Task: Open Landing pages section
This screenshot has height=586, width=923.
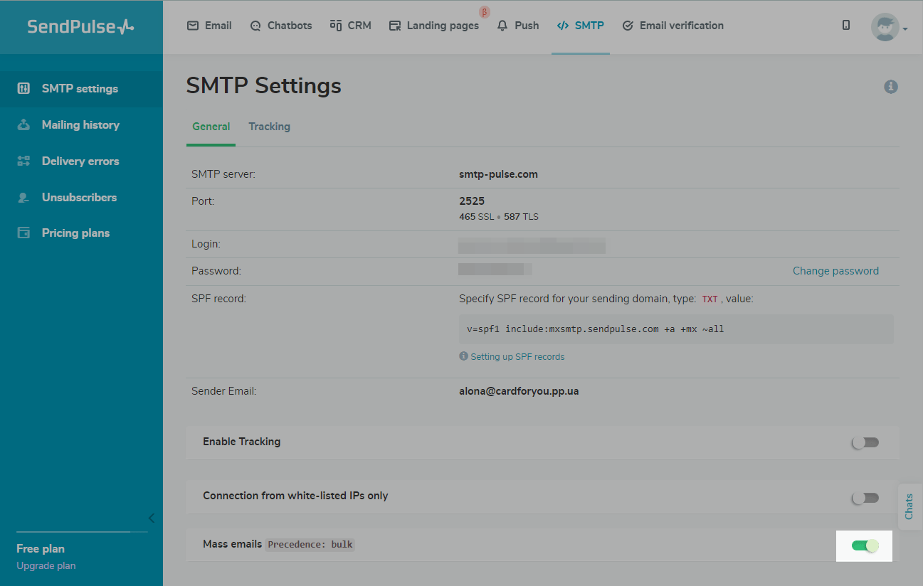Action: (x=434, y=26)
